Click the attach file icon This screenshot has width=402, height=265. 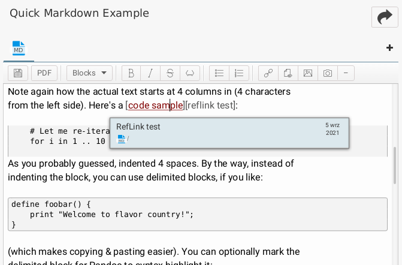pyautogui.click(x=288, y=73)
